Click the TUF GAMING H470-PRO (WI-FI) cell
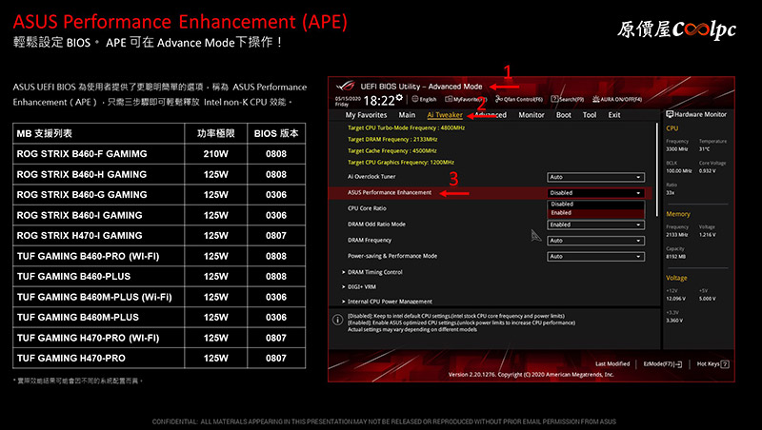The image size is (762, 430). [x=99, y=338]
